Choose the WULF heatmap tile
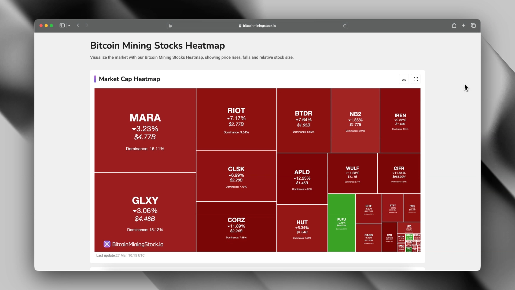This screenshot has height=290, width=515. [x=352, y=173]
